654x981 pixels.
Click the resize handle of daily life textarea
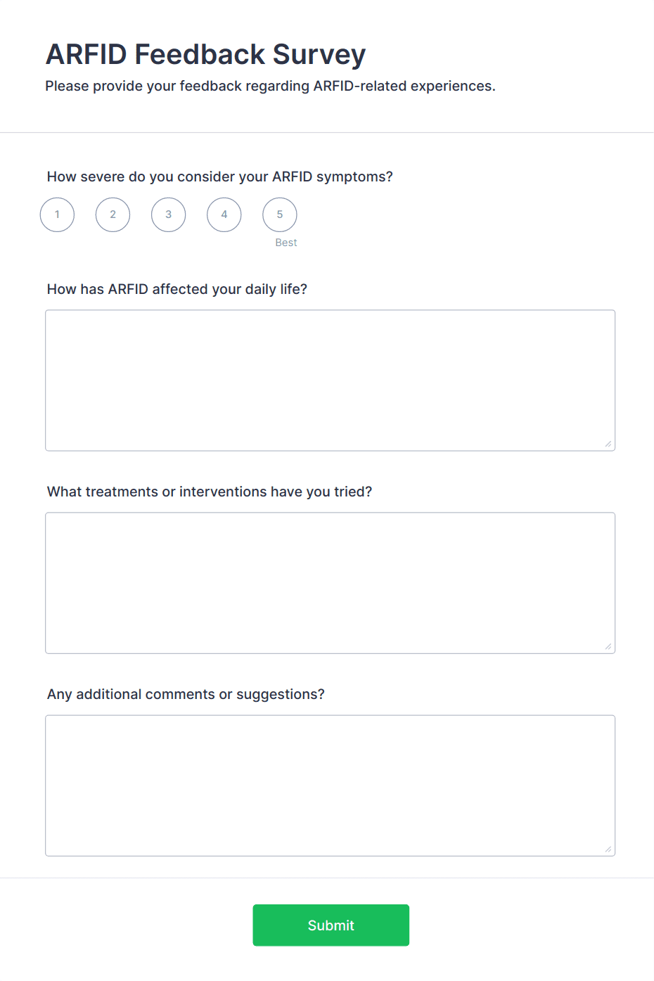coord(608,443)
